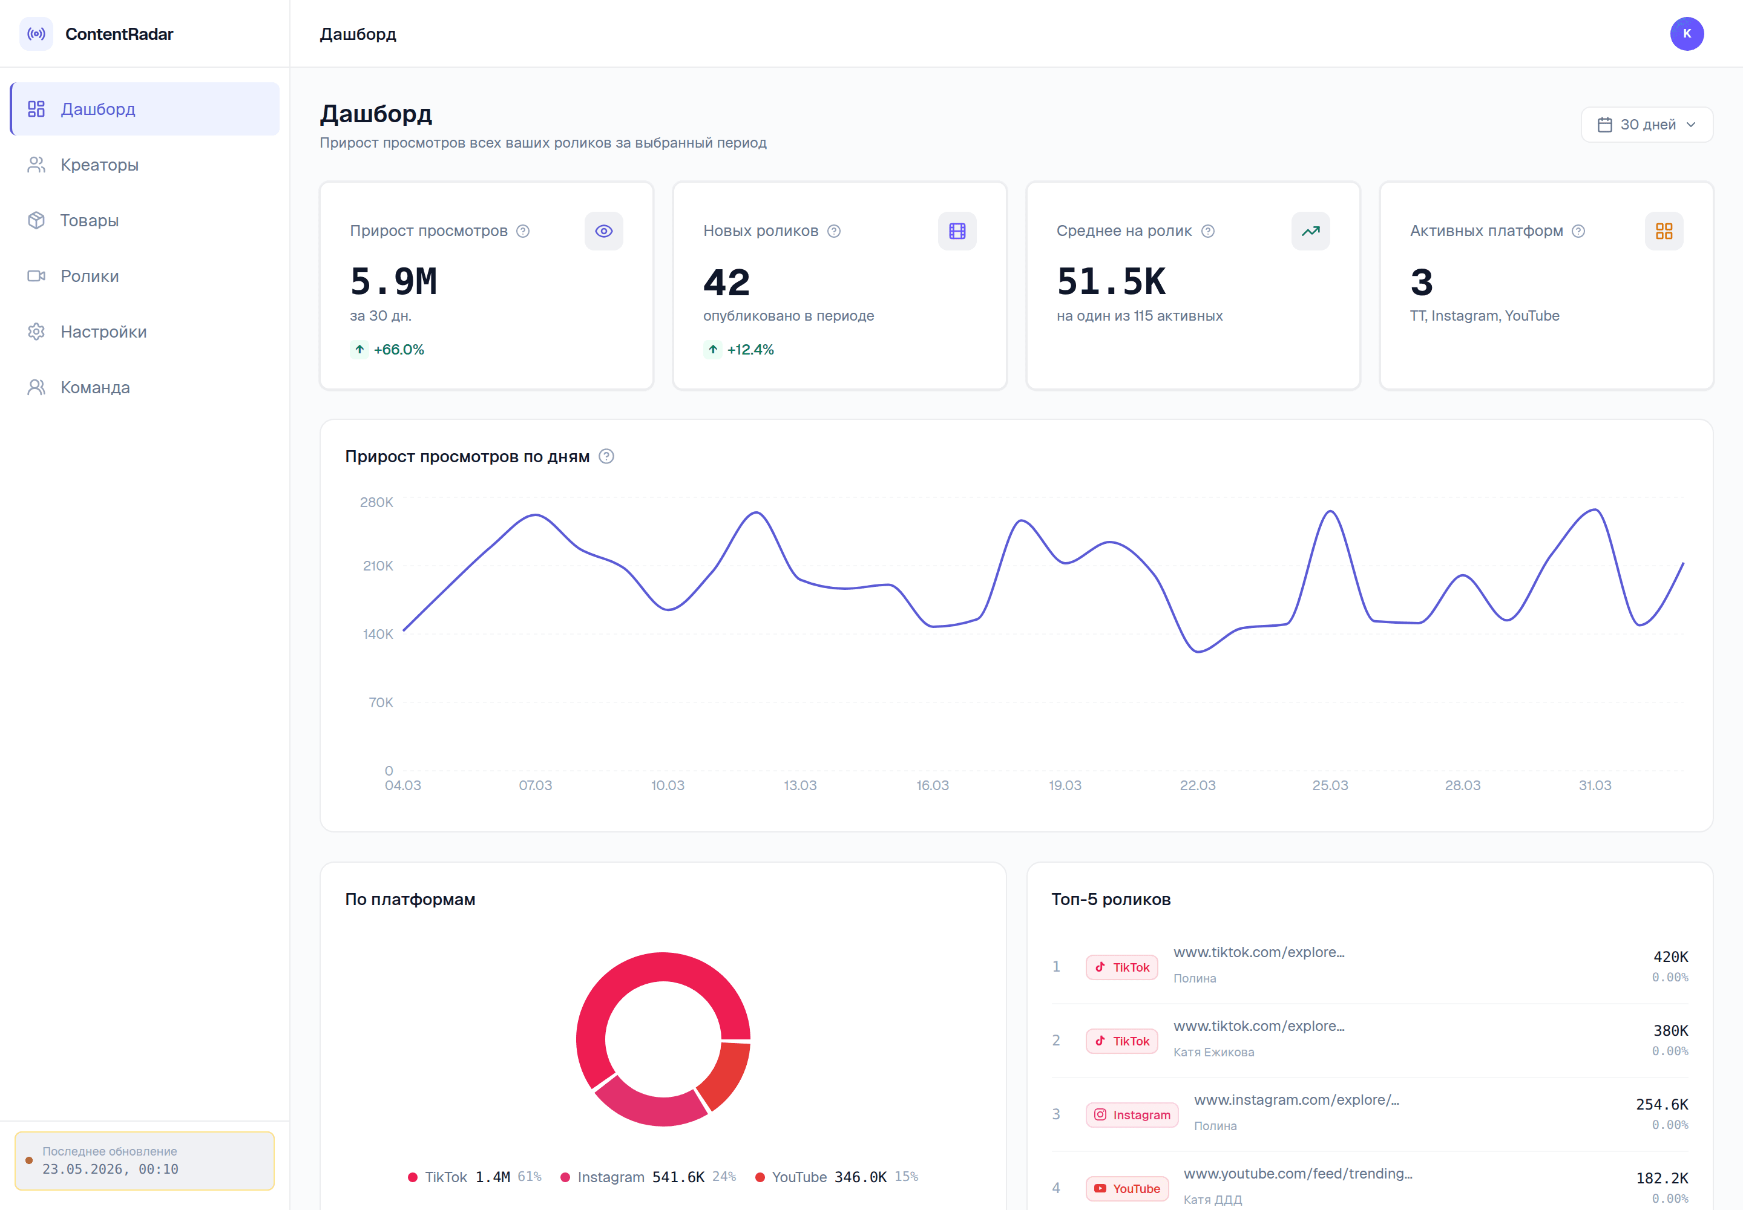Image resolution: width=1743 pixels, height=1210 pixels.
Task: Click the chevron in 30 дней selector
Action: click(x=1691, y=125)
